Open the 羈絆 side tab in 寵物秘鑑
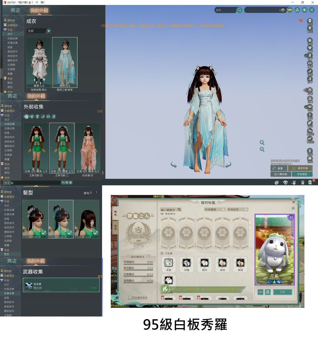 tap(115, 228)
